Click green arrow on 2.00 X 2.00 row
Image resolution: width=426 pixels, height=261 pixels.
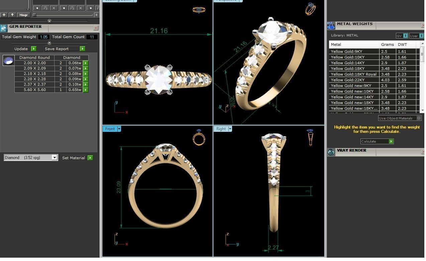[86, 63]
